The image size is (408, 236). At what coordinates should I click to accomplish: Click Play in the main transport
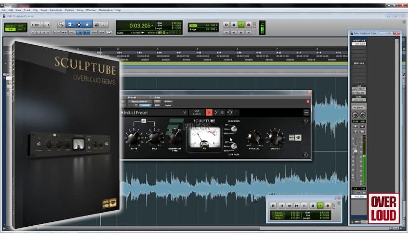coord(241,25)
